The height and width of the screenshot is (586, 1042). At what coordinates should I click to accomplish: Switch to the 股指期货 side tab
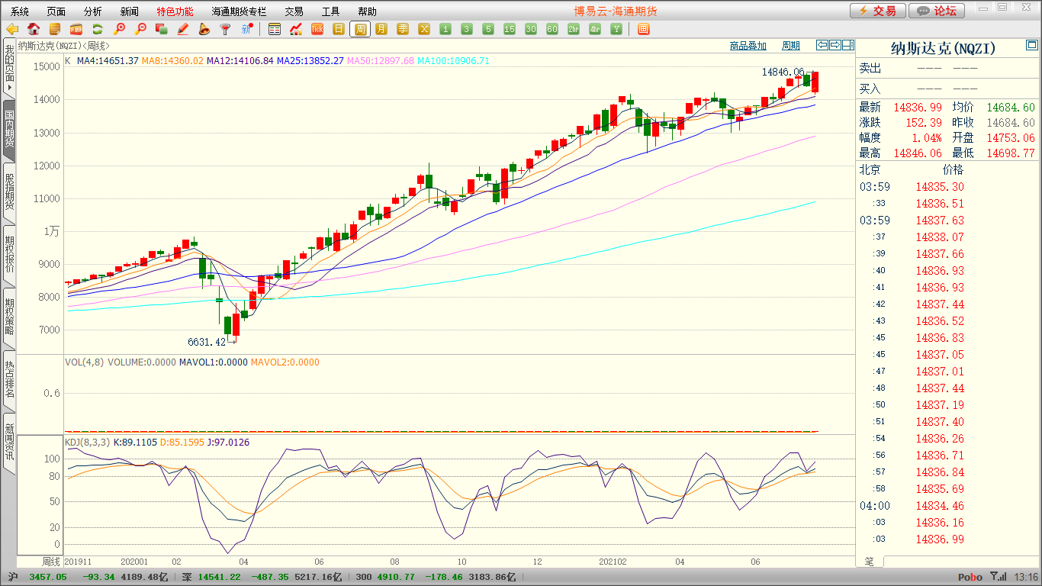(x=9, y=192)
